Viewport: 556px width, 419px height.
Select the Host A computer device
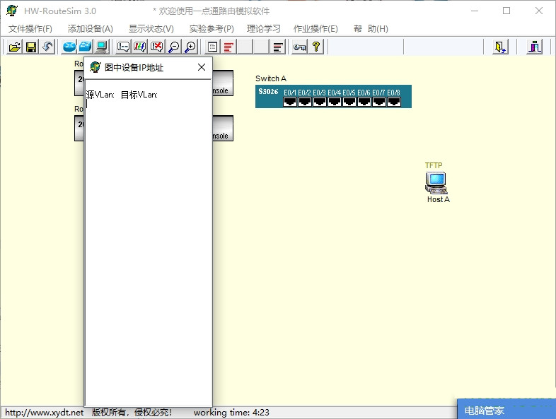tap(436, 182)
